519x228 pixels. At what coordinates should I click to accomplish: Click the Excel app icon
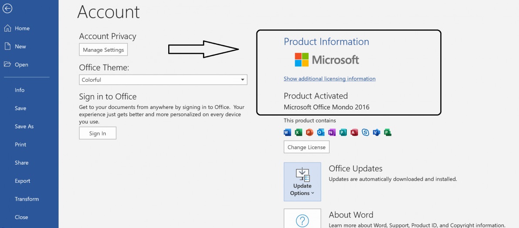pyautogui.click(x=298, y=132)
